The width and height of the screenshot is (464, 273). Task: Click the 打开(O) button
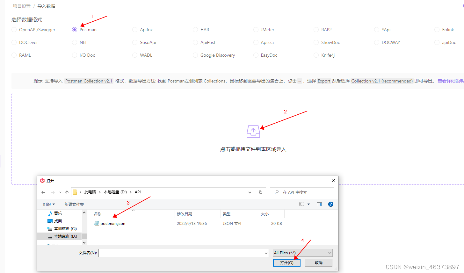287,262
